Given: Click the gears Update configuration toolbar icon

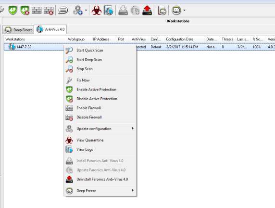Looking at the screenshot, I should pos(78,11).
